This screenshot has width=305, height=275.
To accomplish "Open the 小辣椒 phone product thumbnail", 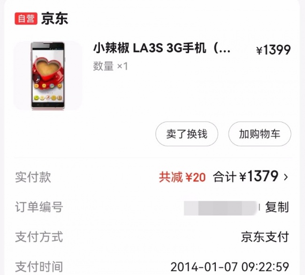I will pyautogui.click(x=48, y=76).
